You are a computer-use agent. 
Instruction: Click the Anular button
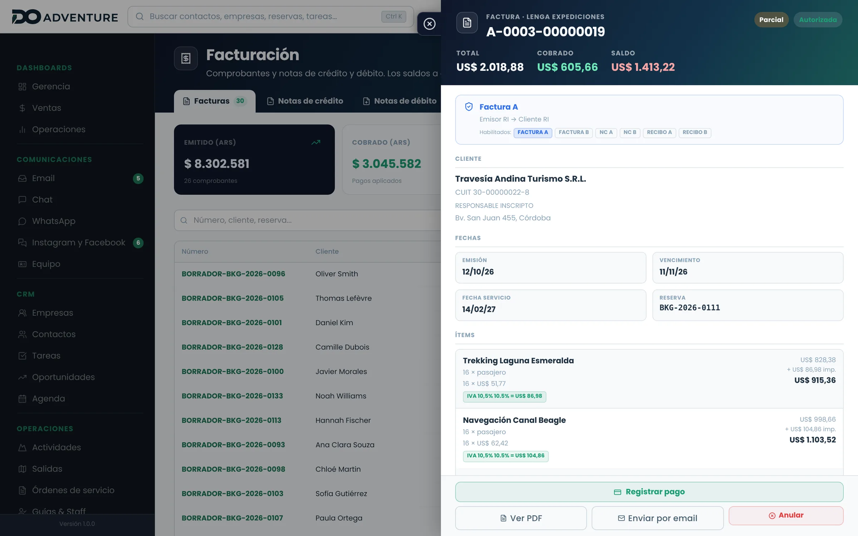pyautogui.click(x=786, y=515)
